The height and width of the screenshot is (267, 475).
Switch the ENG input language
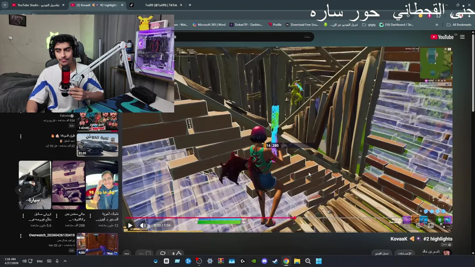[40, 261]
